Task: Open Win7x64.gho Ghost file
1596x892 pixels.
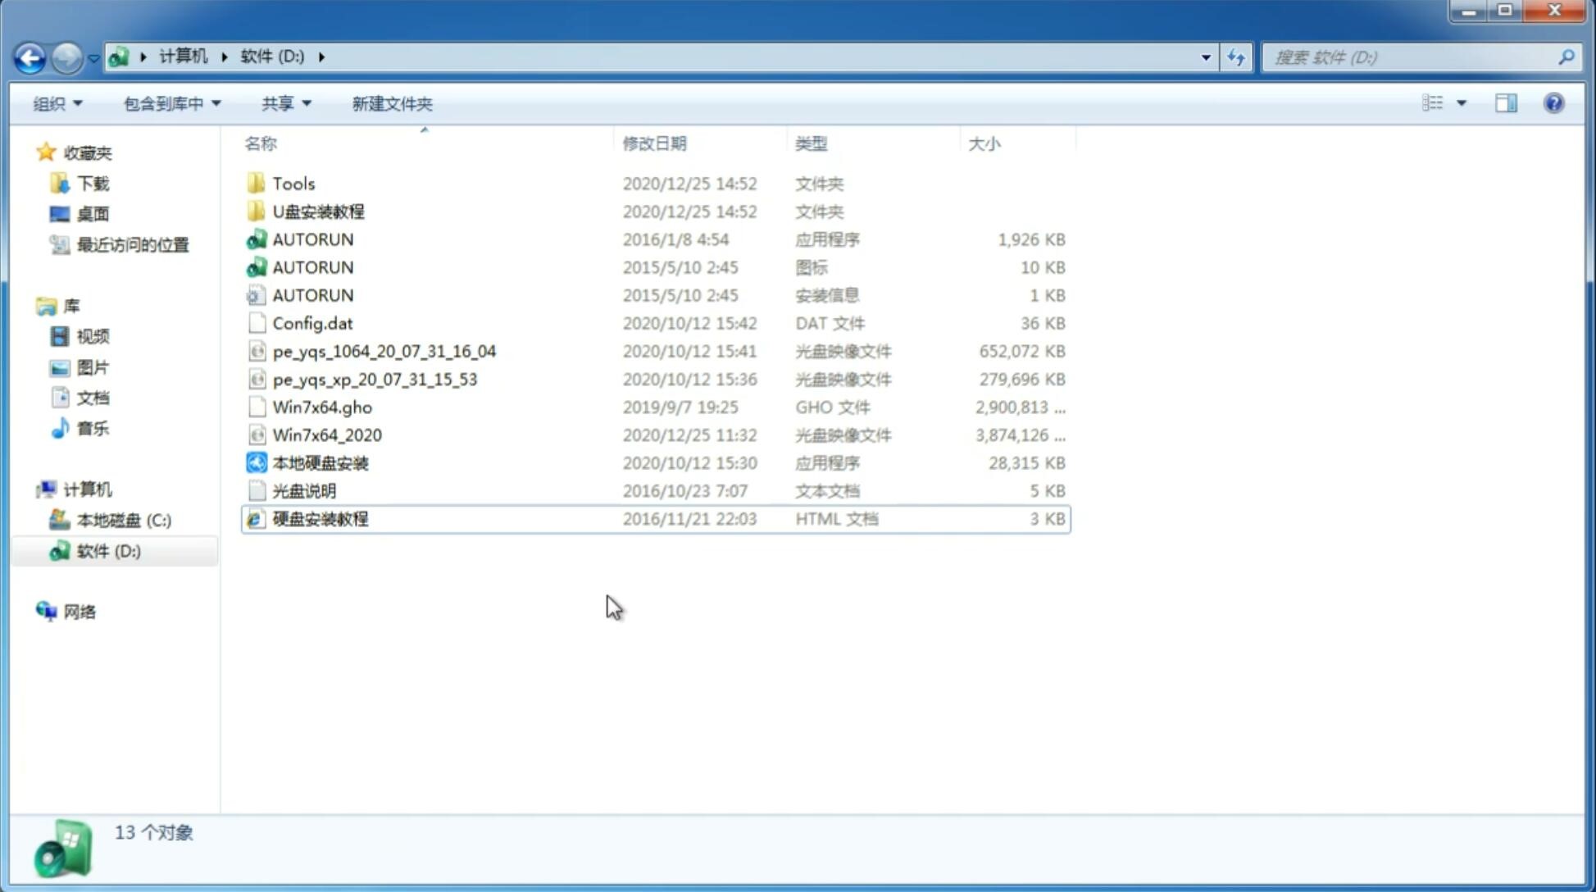Action: click(321, 407)
